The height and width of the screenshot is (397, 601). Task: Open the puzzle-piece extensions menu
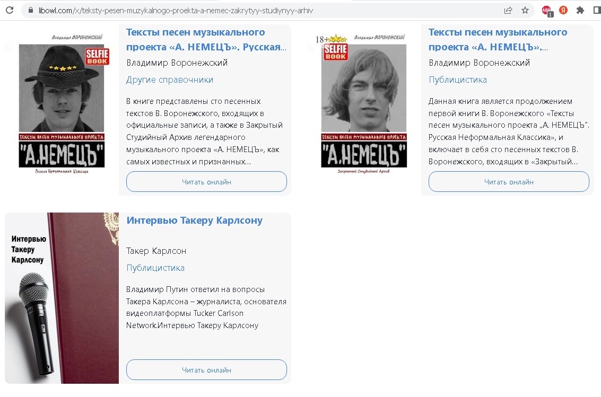coord(580,11)
